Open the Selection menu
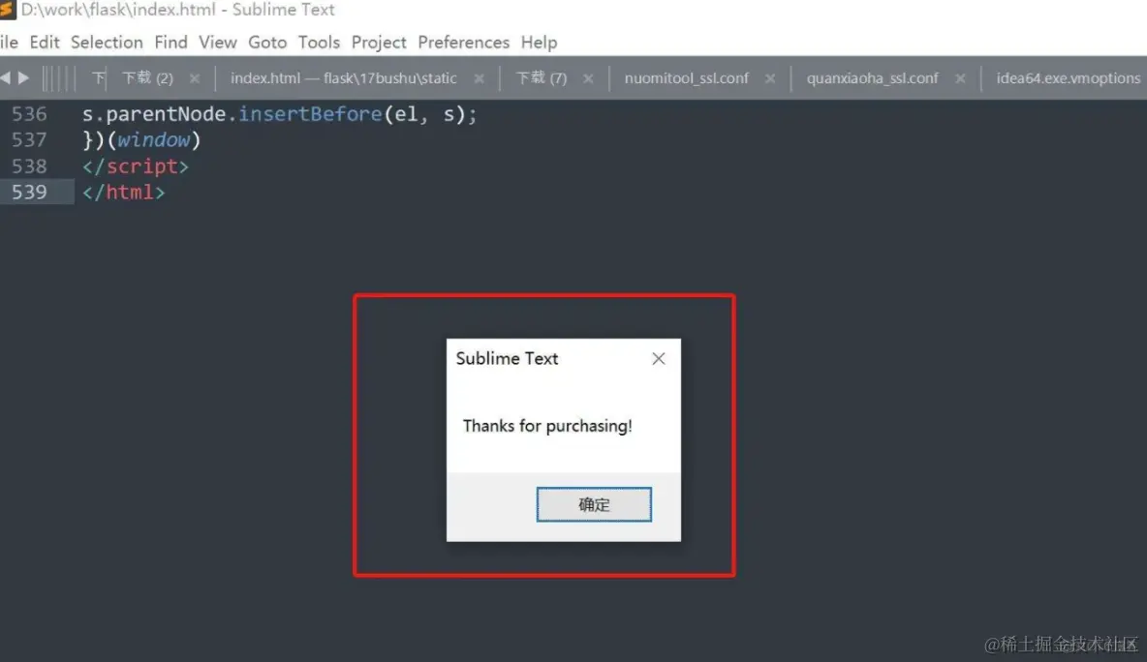 [x=107, y=43]
